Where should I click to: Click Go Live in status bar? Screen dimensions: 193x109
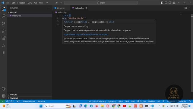(141, 101)
